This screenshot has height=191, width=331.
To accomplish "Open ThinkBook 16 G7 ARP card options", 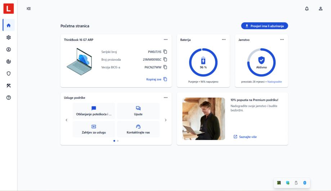I will (x=166, y=39).
